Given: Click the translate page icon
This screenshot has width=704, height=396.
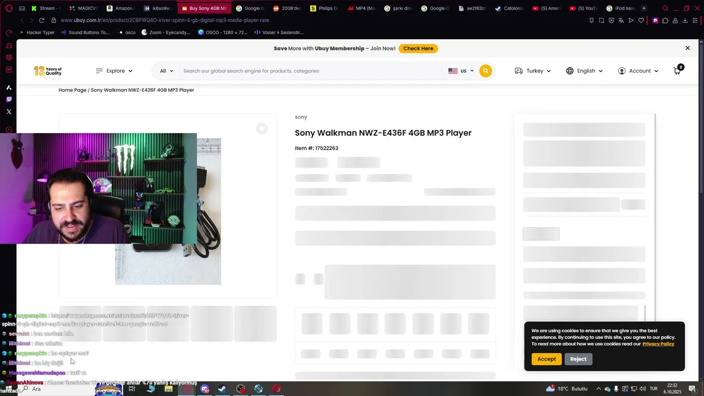Looking at the screenshot, I should [x=621, y=20].
